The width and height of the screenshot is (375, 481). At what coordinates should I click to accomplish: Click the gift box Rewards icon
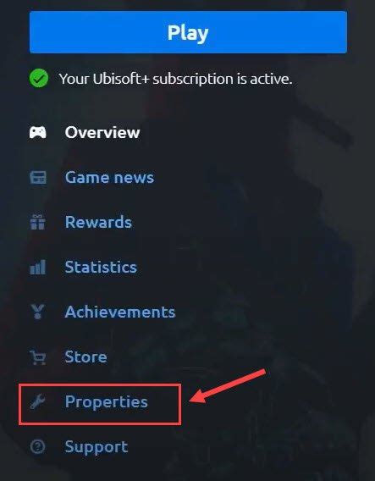point(38,222)
